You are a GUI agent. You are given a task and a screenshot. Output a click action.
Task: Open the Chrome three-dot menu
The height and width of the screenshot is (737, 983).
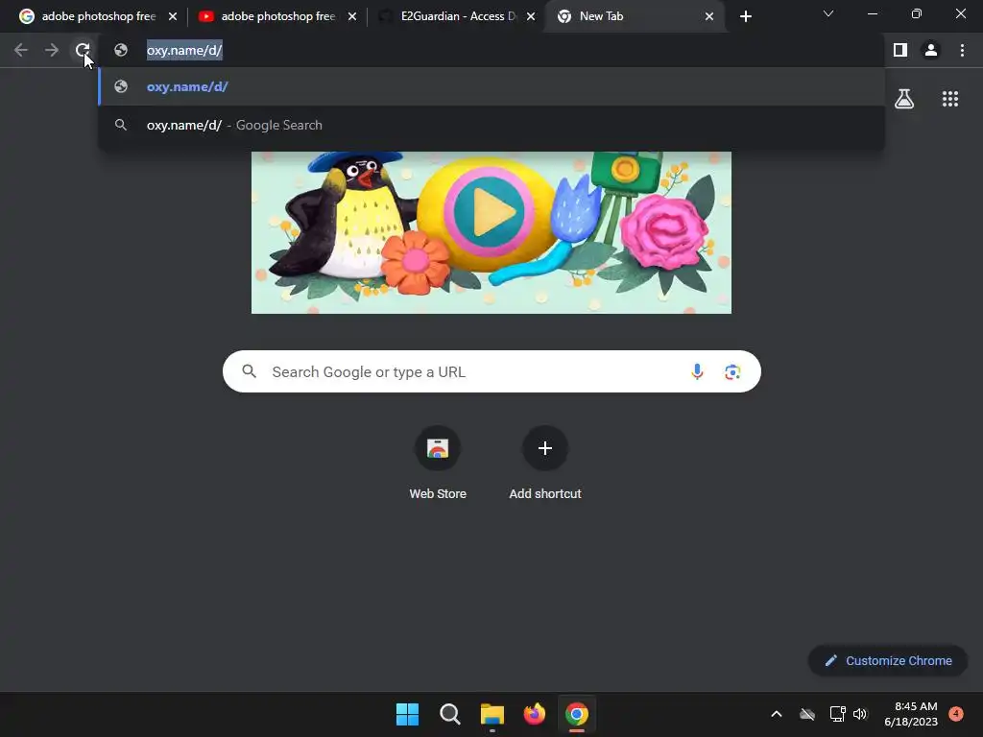[x=962, y=50]
